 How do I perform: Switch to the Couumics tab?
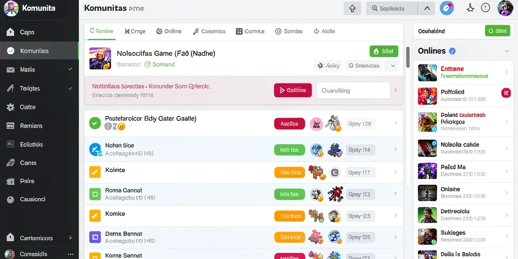pyautogui.click(x=209, y=31)
